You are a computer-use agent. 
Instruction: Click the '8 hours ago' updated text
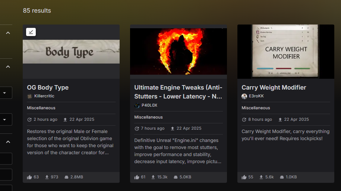[x=260, y=119]
